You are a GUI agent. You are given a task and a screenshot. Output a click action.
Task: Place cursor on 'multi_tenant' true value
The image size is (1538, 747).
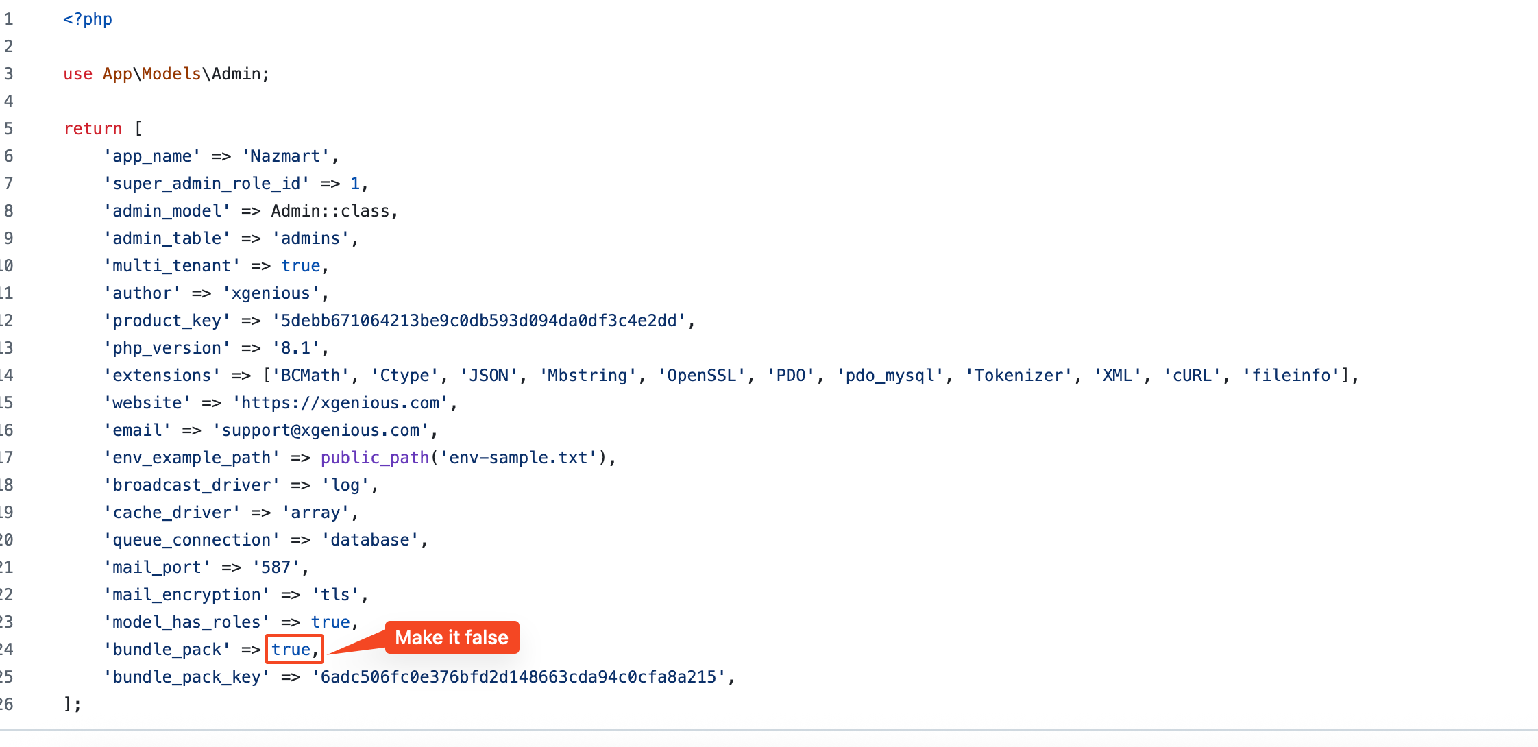(x=301, y=266)
